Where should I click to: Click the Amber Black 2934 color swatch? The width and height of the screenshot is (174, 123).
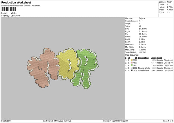132,70
